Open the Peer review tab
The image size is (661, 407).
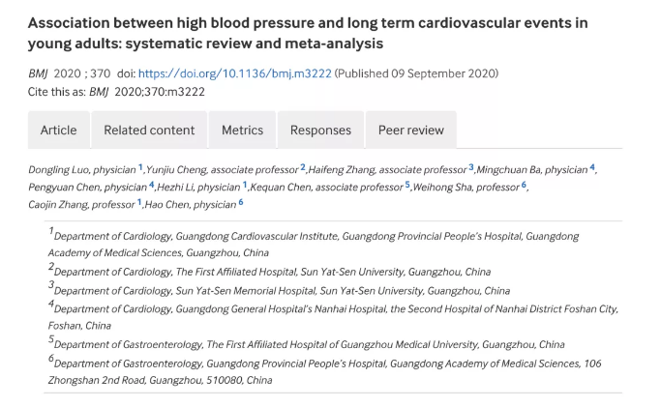coord(411,131)
